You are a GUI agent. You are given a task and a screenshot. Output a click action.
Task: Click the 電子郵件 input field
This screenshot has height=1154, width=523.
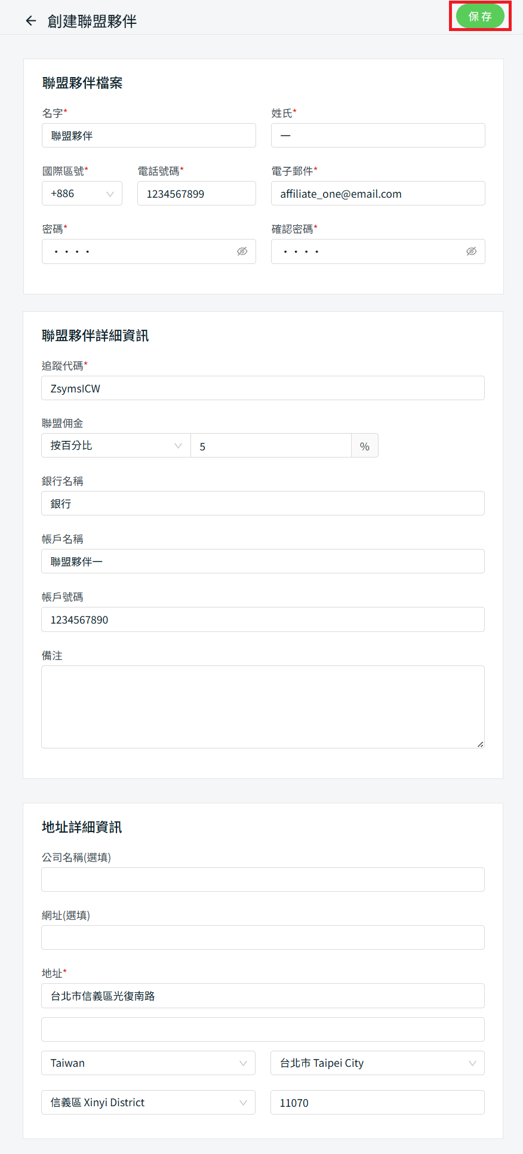pyautogui.click(x=378, y=194)
